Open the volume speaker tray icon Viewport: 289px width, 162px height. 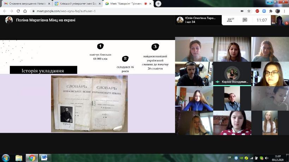tap(266, 158)
